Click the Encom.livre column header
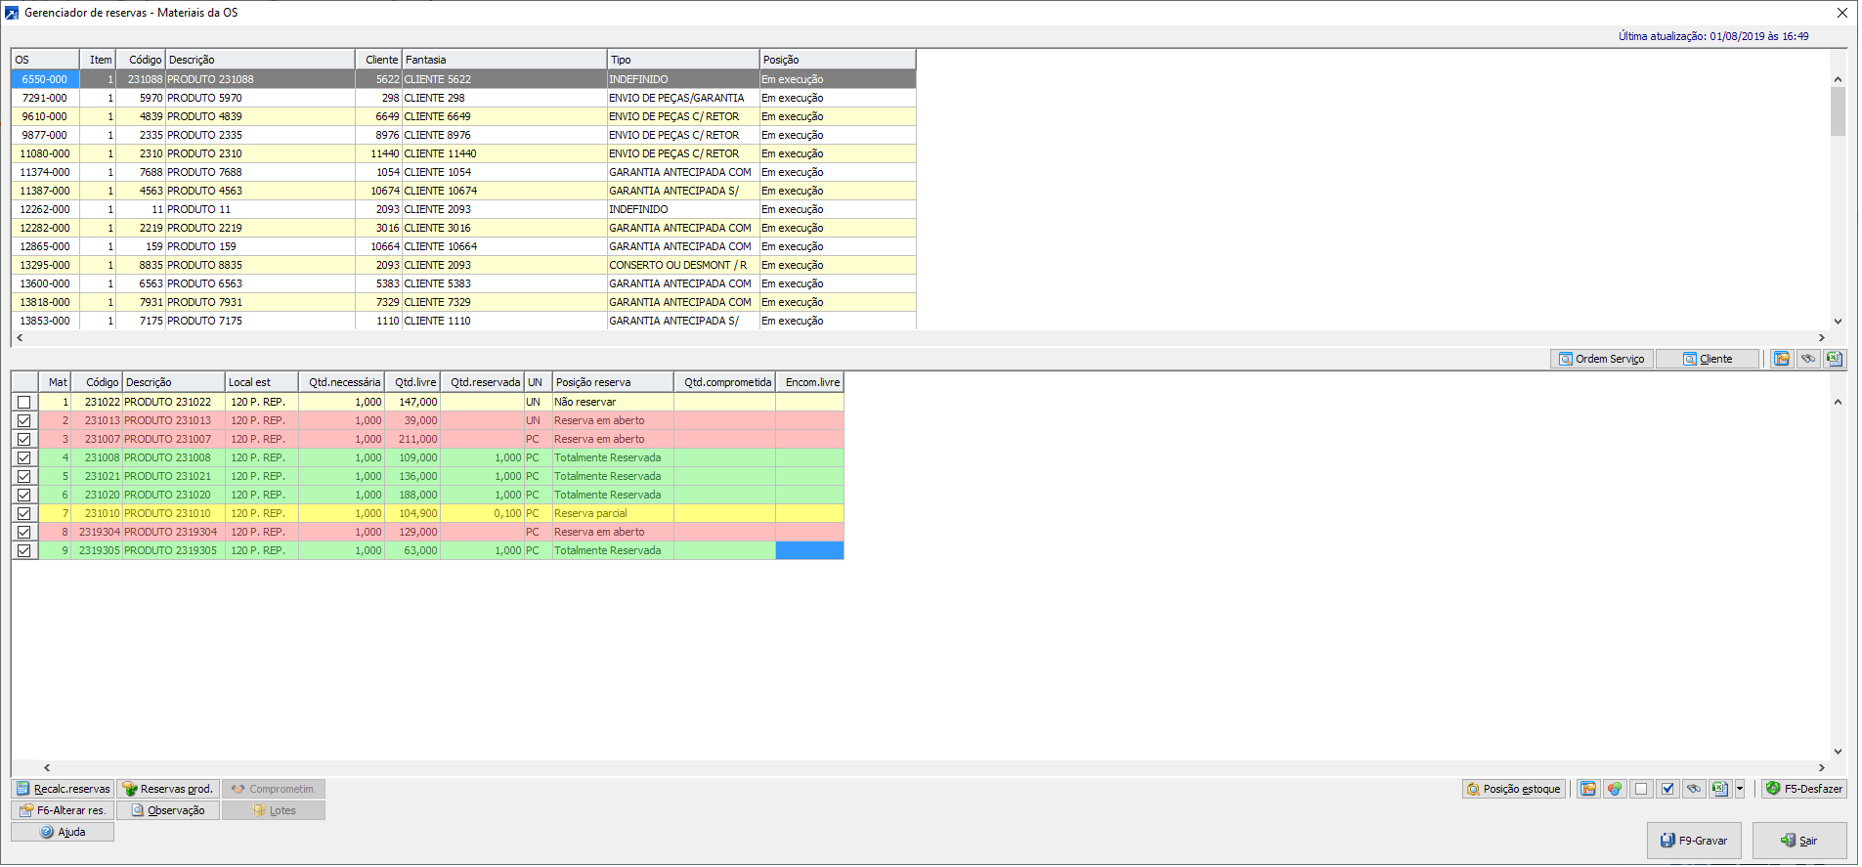The height and width of the screenshot is (867, 1862). (x=809, y=382)
